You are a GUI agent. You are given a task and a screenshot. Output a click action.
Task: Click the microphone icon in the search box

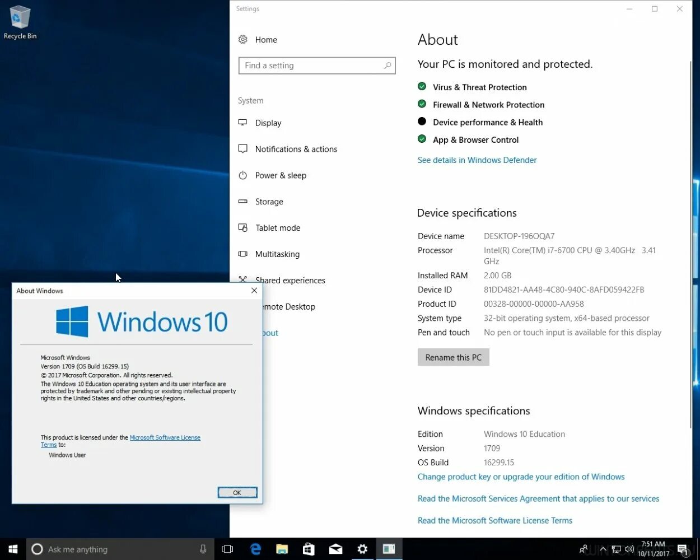click(x=203, y=549)
